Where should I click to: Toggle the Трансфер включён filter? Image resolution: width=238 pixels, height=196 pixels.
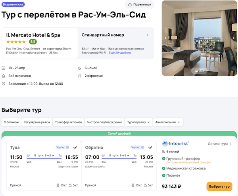pos(68,122)
